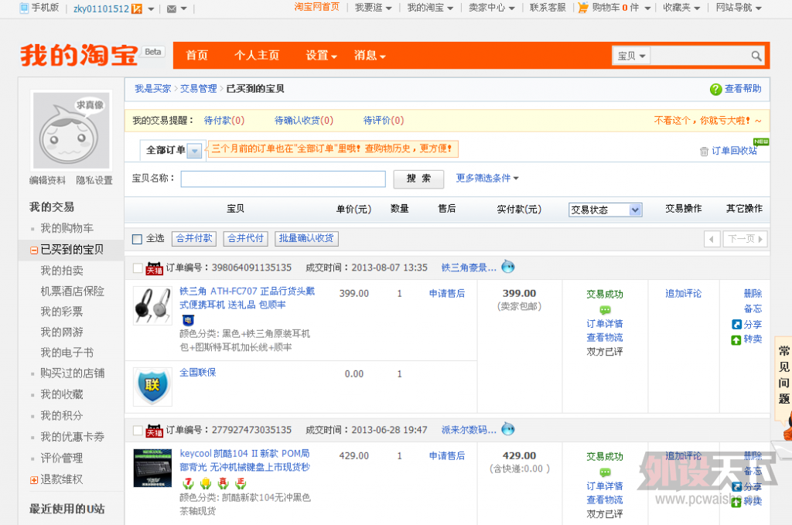The image size is (792, 525).
Task: Click the order recycle bin trash icon
Action: [704, 152]
